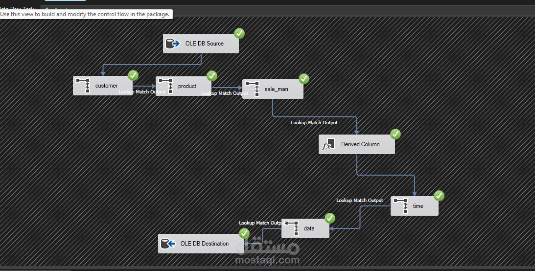Click the Derived Column fx icon
This screenshot has width=535, height=271.
click(x=328, y=144)
